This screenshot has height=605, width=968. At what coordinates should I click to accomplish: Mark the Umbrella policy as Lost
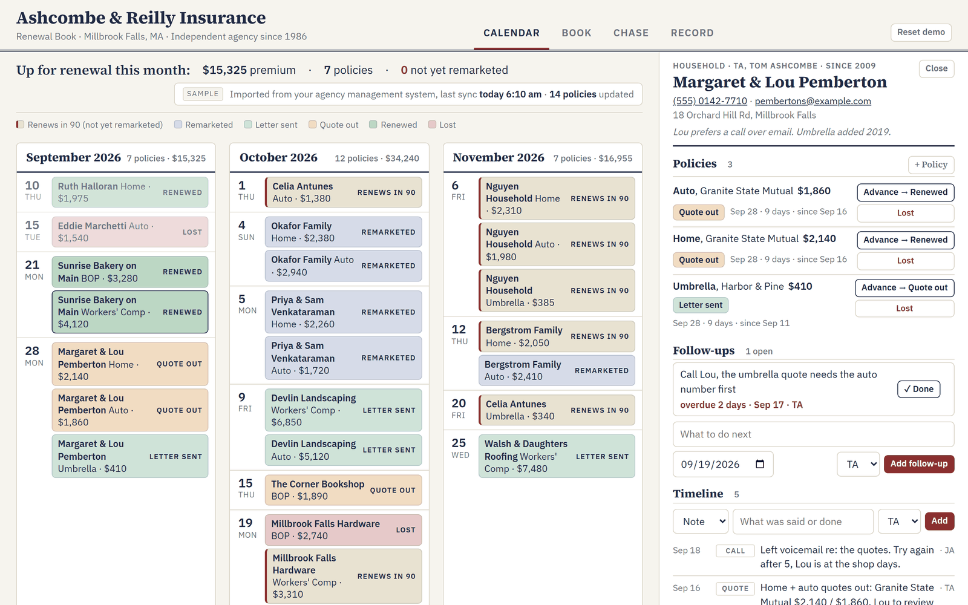[904, 309]
